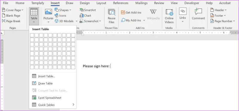This screenshot has width=239, height=111.
Task: Switch to the Mailings tab
Action: (141, 3)
